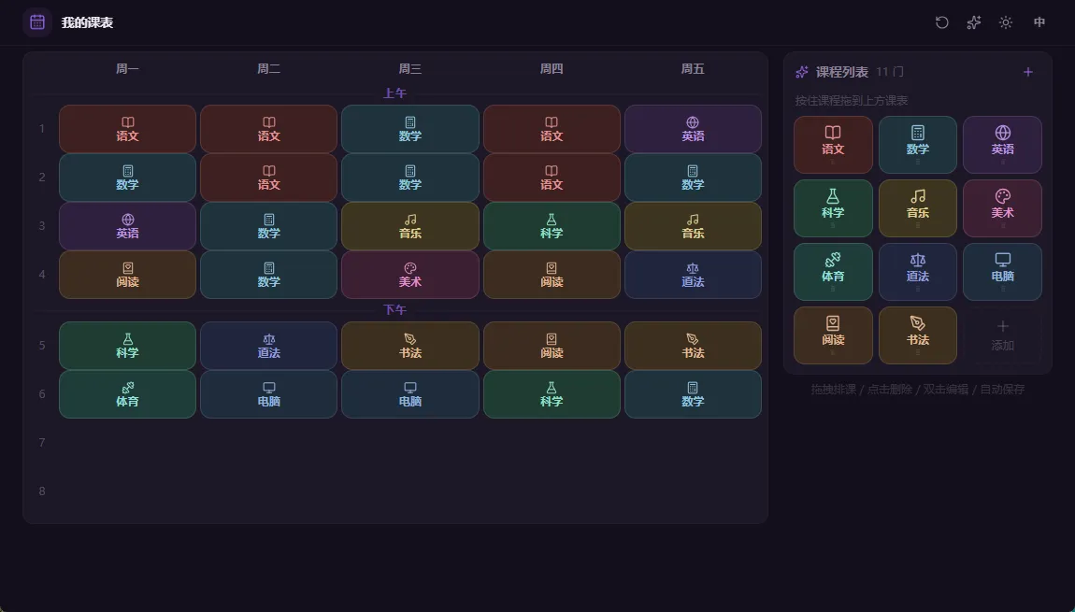Click the 11 门 course count

click(x=890, y=72)
